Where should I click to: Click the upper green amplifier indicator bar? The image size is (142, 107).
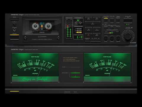76,73
